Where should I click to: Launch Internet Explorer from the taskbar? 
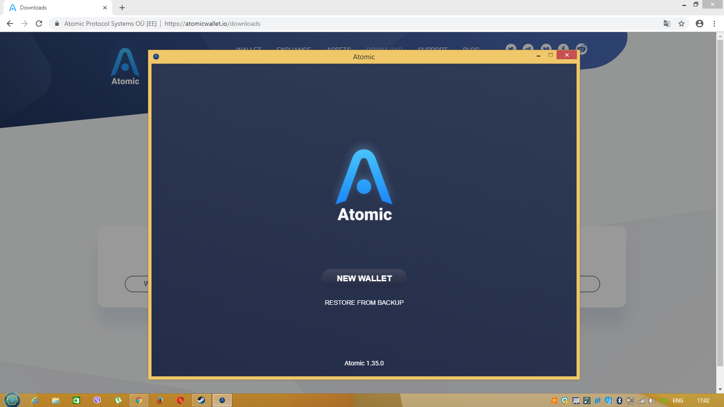[35, 400]
